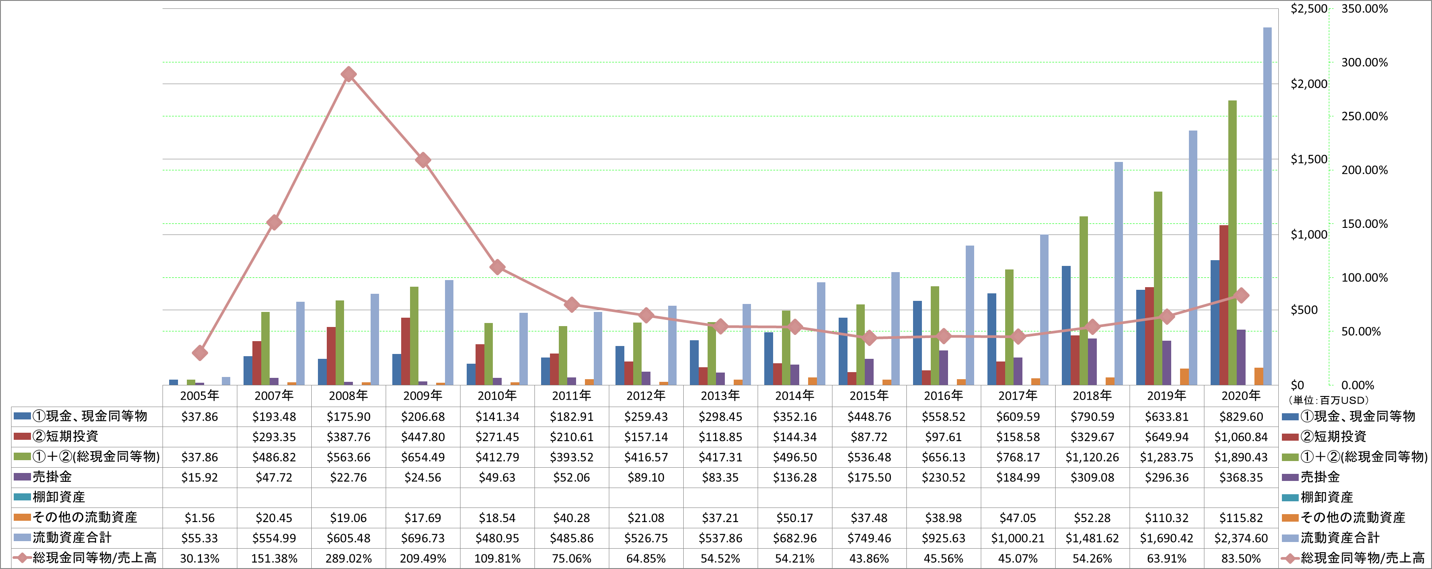The width and height of the screenshot is (1432, 569).
Task: Click the 50.00% secondary axis label
Action: coord(1362,332)
